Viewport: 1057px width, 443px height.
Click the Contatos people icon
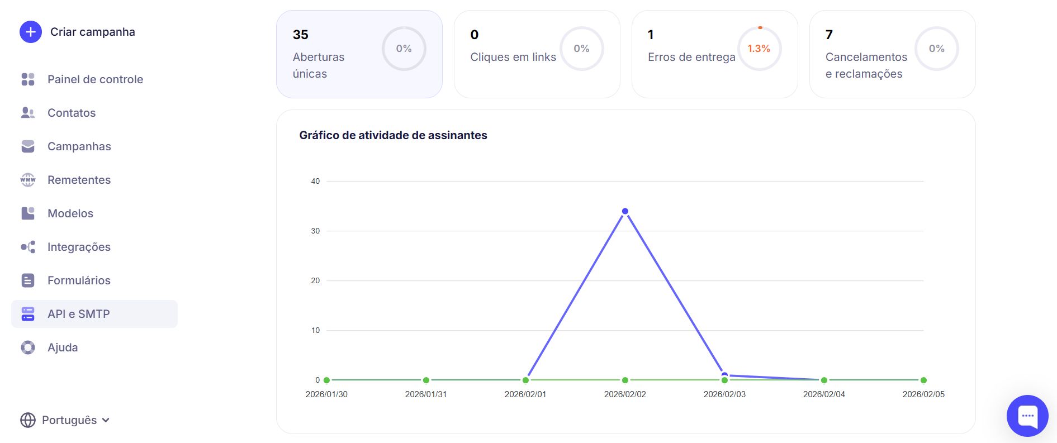(x=28, y=113)
